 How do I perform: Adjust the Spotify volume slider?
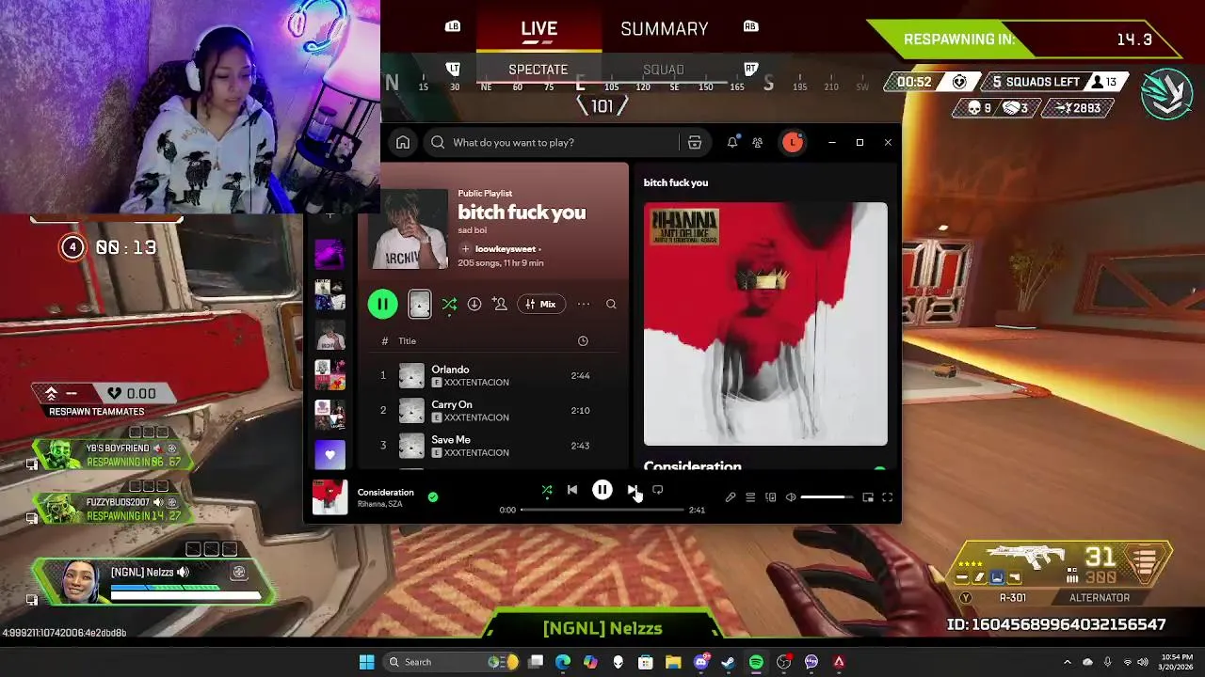pos(827,497)
